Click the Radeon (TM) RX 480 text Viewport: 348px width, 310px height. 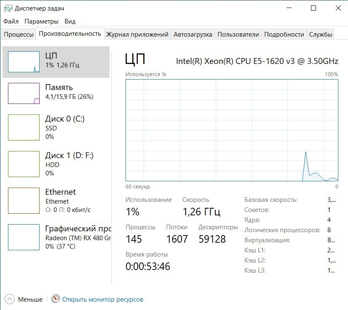click(78, 238)
